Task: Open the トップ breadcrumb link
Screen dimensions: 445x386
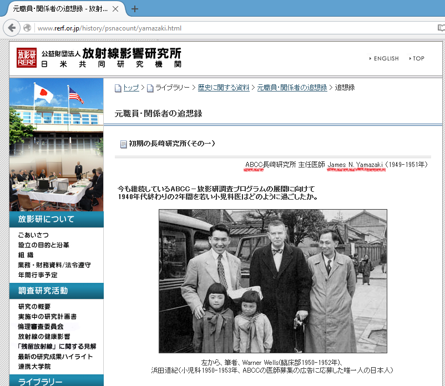Action: (x=131, y=88)
